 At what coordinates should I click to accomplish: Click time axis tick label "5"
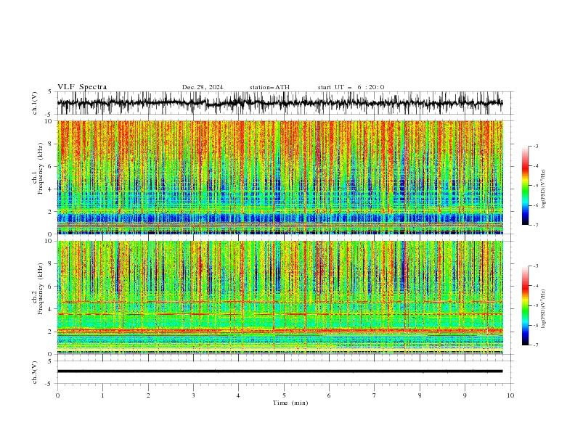tap(284, 395)
